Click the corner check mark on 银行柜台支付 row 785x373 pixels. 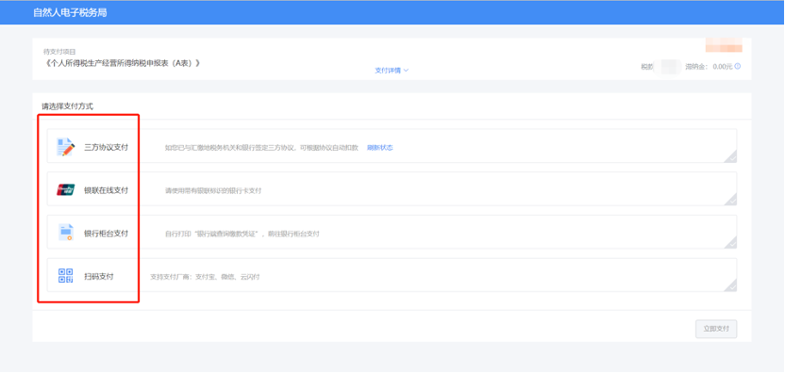[x=730, y=242]
